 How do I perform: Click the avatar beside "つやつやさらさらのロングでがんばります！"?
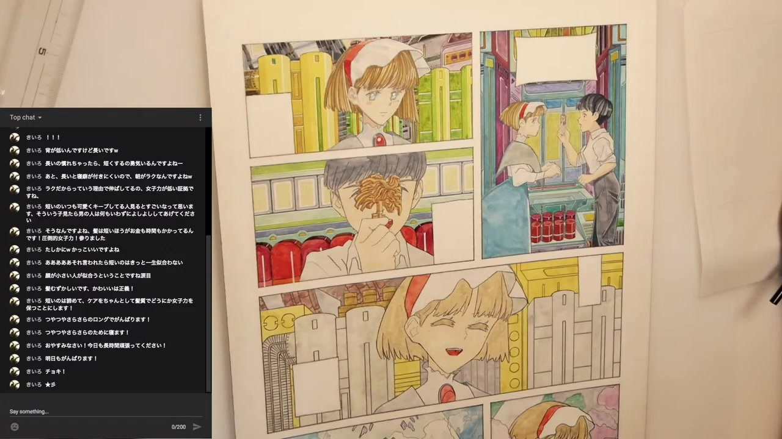15,319
